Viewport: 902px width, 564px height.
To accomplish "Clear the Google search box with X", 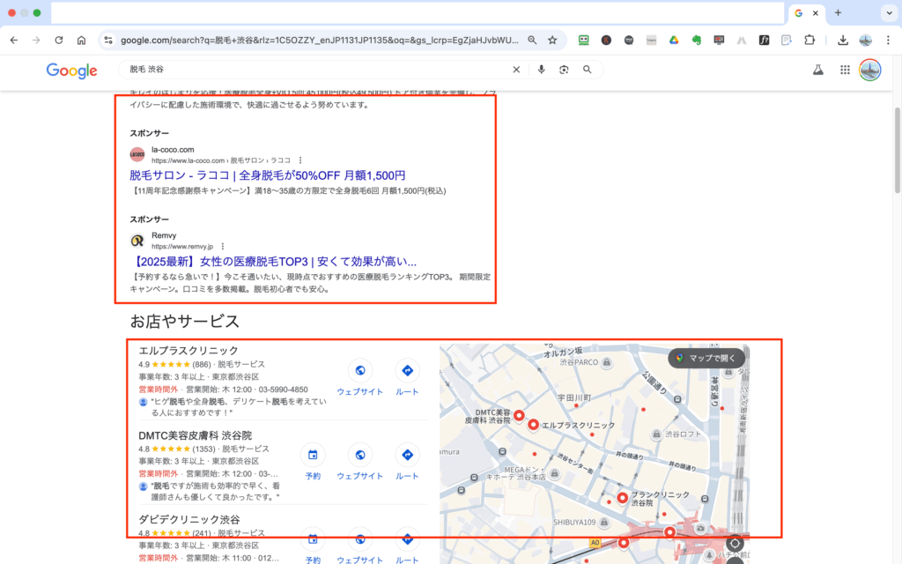I will (516, 70).
